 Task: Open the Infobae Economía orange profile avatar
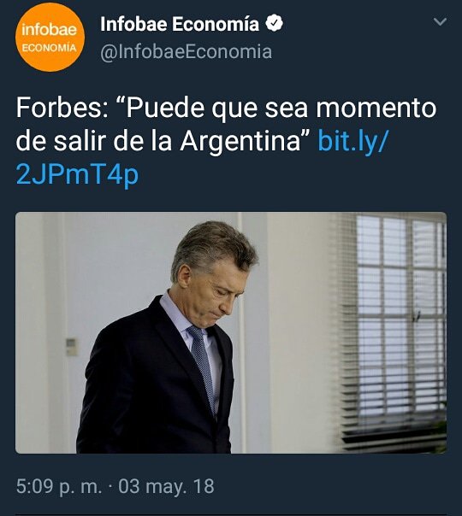pos(50,38)
